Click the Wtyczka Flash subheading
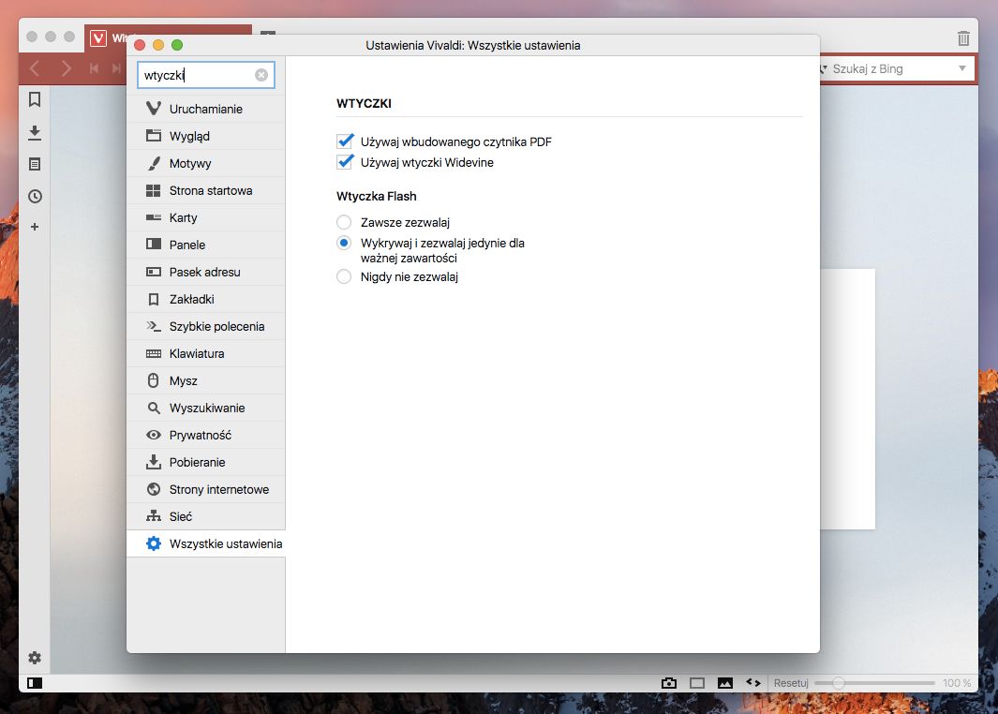The width and height of the screenshot is (998, 714). (x=376, y=196)
